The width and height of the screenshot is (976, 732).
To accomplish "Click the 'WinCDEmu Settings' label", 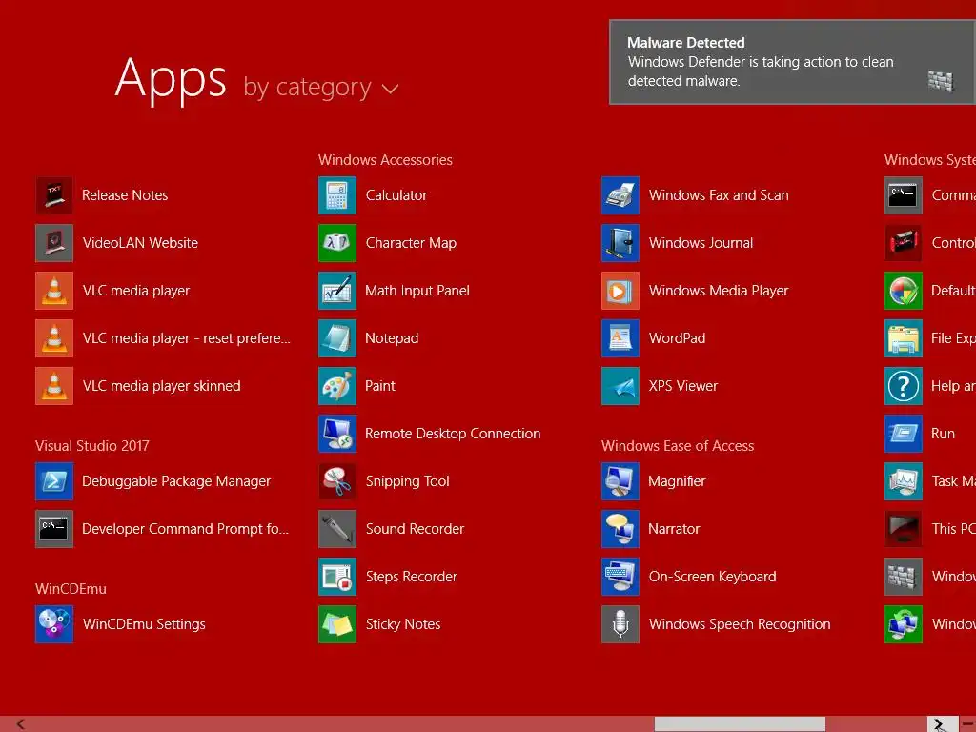I will click(x=144, y=624).
